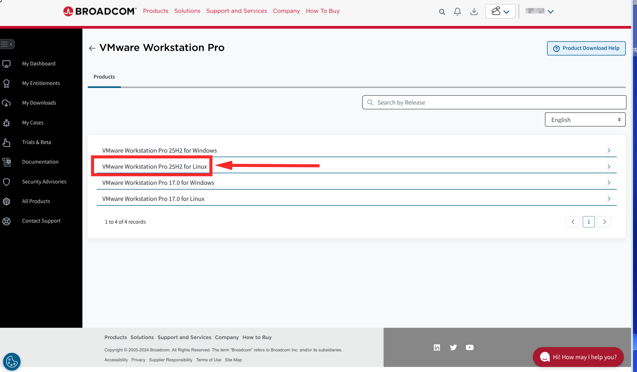Open Solutions in top navigation
Image resolution: width=637 pixels, height=372 pixels.
pos(187,11)
